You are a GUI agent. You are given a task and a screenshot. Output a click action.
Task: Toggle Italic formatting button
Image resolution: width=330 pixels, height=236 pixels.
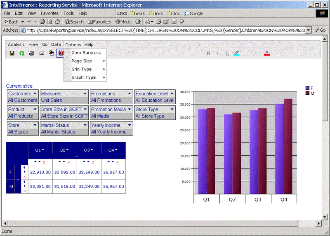218,54
